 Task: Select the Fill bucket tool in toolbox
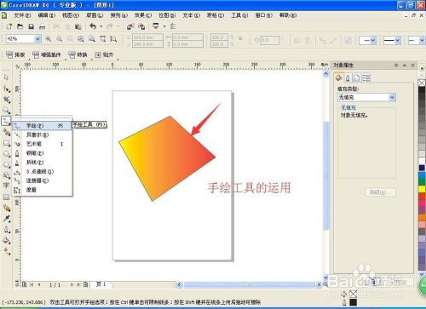click(x=6, y=241)
